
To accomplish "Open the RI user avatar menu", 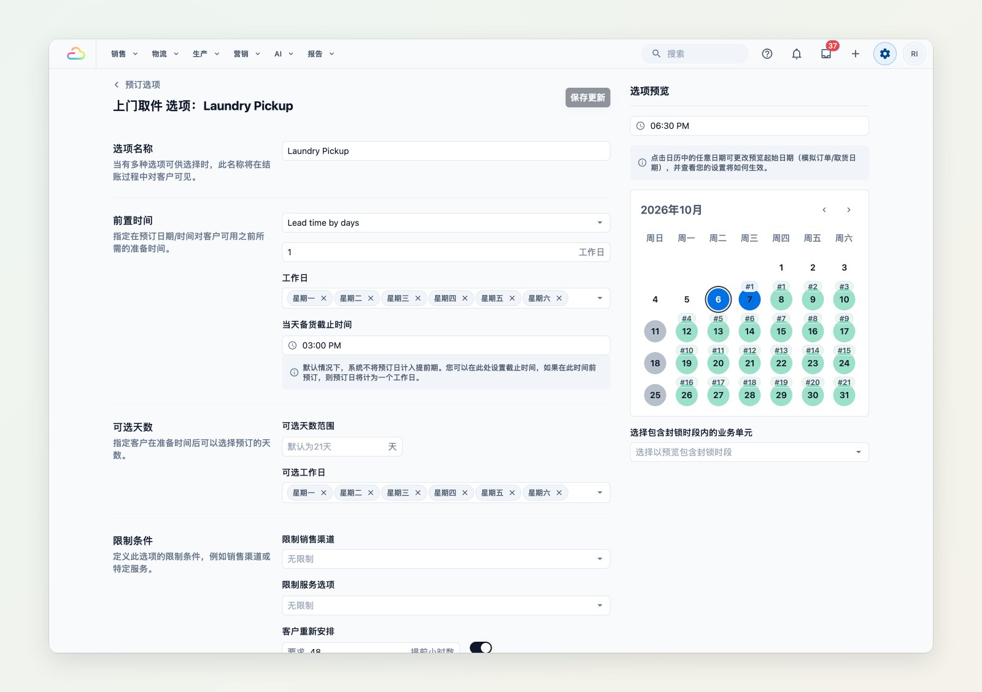I will click(914, 54).
